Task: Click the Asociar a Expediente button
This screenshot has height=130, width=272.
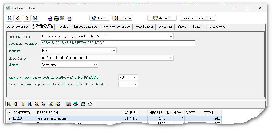Action: click(197, 18)
